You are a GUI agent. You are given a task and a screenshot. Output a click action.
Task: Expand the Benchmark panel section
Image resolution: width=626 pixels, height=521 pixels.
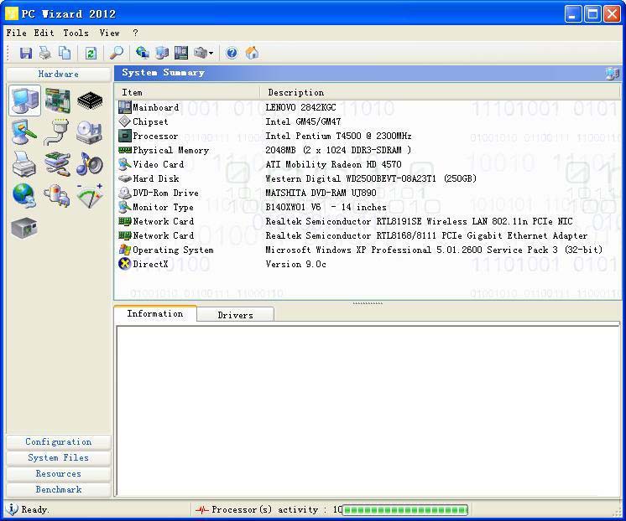point(58,489)
